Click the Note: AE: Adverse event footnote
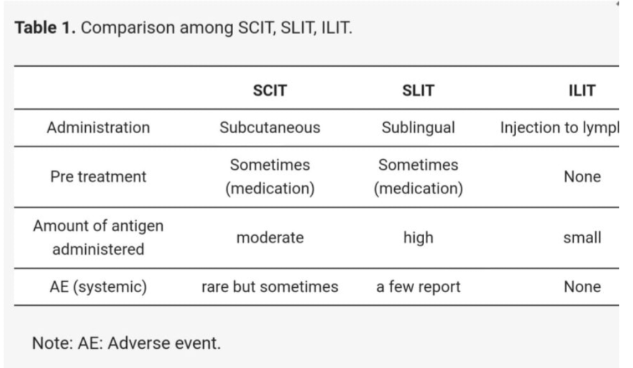This screenshot has width=633, height=368. pyautogui.click(x=126, y=343)
